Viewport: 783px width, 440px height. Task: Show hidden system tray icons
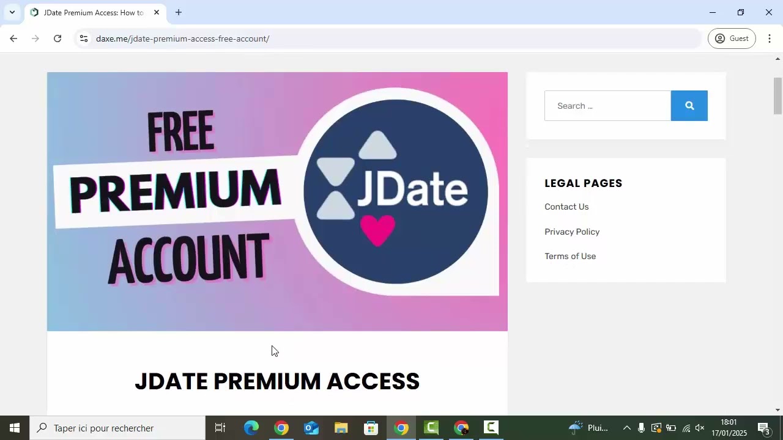pyautogui.click(x=626, y=428)
